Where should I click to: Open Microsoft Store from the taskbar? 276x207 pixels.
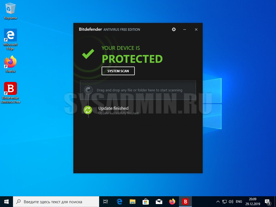[146, 202]
